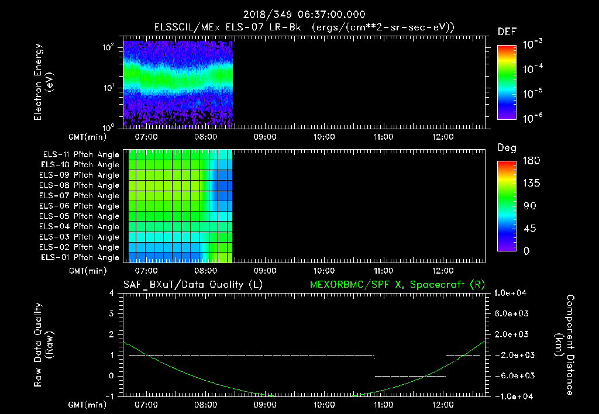Click the Raw Data Quality (Raw) axis label

[43, 345]
